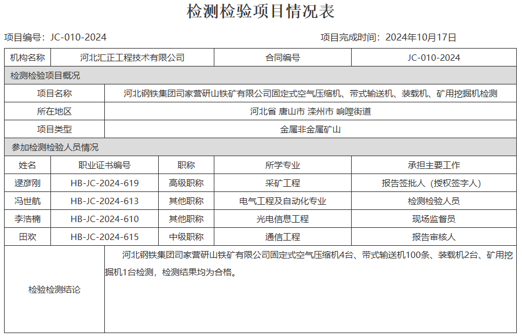Select the 河北汇正工程技术有限公司 cell

point(132,57)
